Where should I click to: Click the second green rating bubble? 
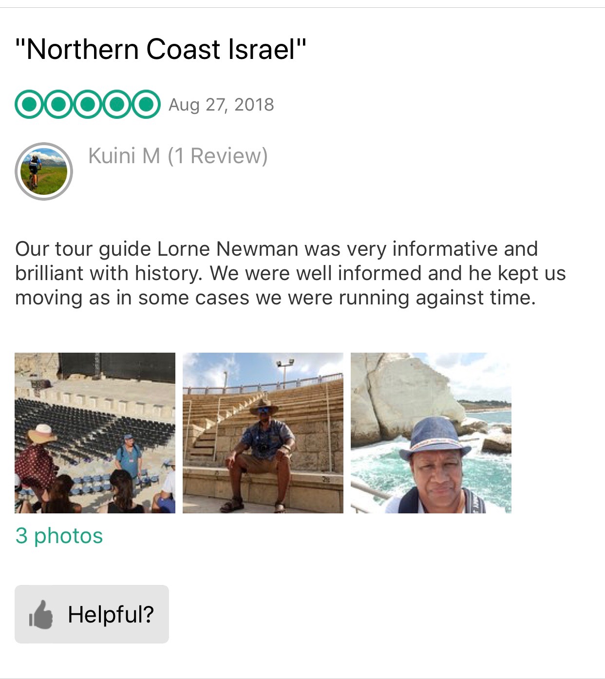(x=58, y=104)
